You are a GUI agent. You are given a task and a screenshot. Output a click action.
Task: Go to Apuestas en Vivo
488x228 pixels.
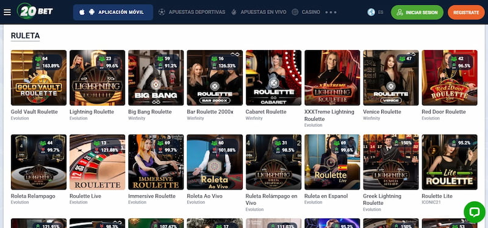point(264,12)
